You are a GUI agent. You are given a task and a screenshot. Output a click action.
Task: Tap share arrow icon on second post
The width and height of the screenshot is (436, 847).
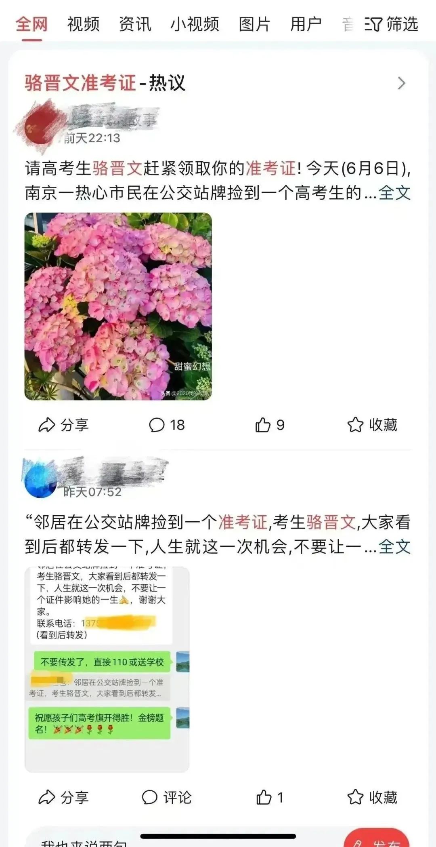(46, 797)
